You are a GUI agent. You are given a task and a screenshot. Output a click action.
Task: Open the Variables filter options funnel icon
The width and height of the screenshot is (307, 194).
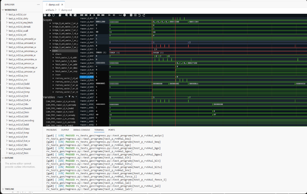(x=69, y=97)
